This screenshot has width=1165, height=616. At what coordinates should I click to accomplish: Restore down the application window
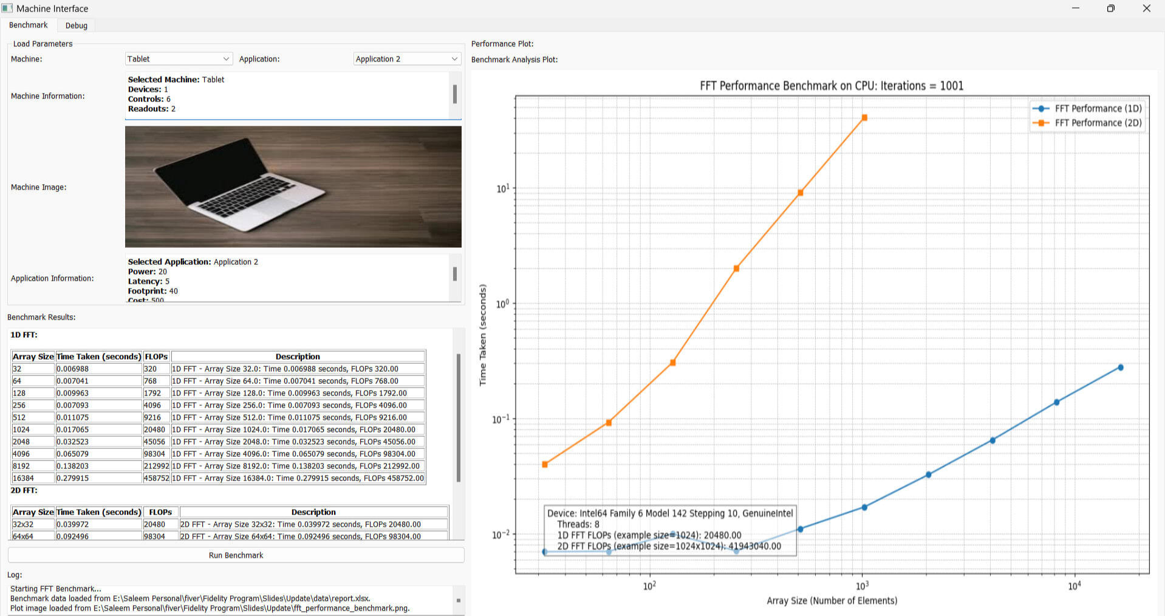coord(1110,9)
